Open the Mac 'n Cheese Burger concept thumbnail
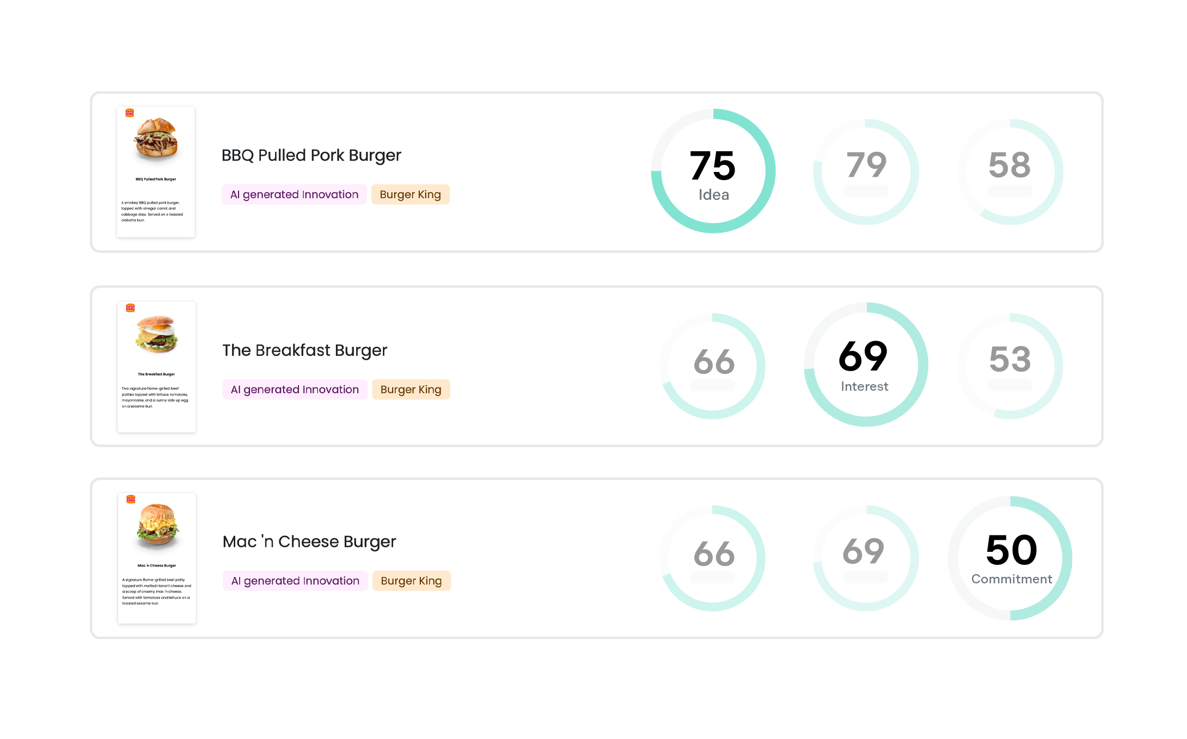The image size is (1187, 739). [157, 558]
